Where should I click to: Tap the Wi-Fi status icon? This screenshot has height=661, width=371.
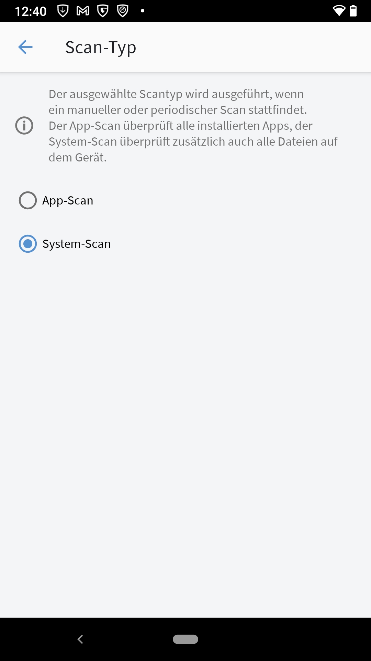tap(339, 11)
